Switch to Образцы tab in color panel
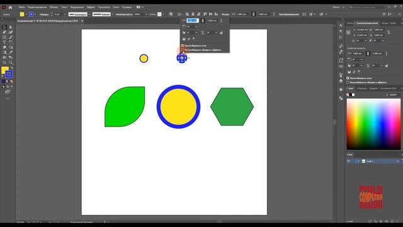Screen dimensions: 403x227 coord(362,88)
